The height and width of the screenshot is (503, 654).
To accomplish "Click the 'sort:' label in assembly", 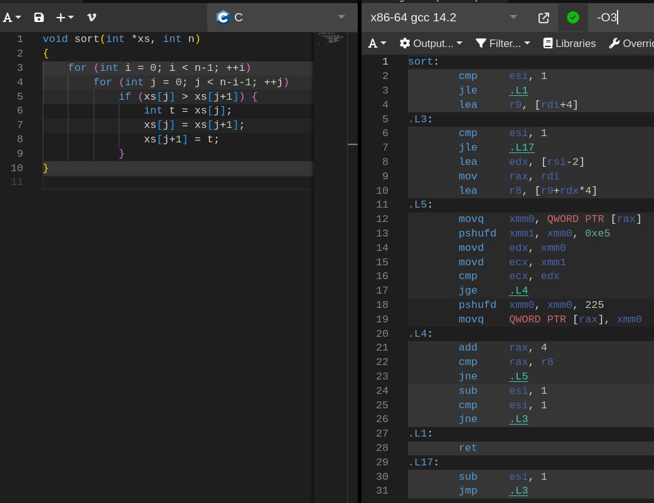I will 423,61.
